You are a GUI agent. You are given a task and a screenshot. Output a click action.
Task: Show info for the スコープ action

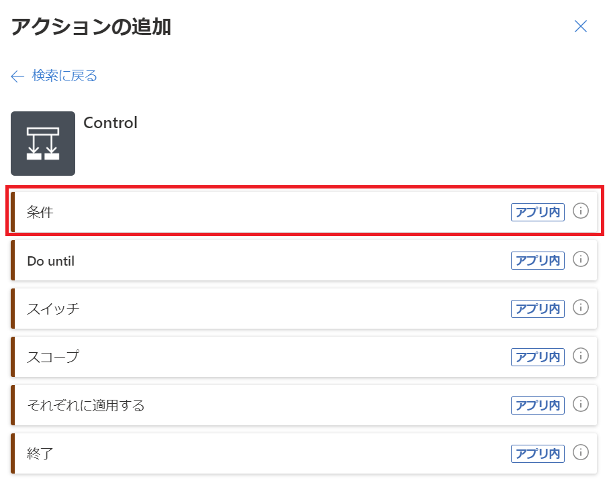click(x=581, y=356)
